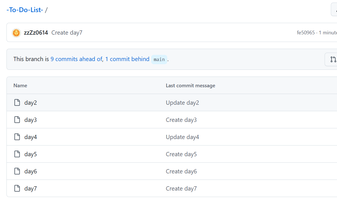
Task: Open the day5 file
Action: pyautogui.click(x=31, y=154)
